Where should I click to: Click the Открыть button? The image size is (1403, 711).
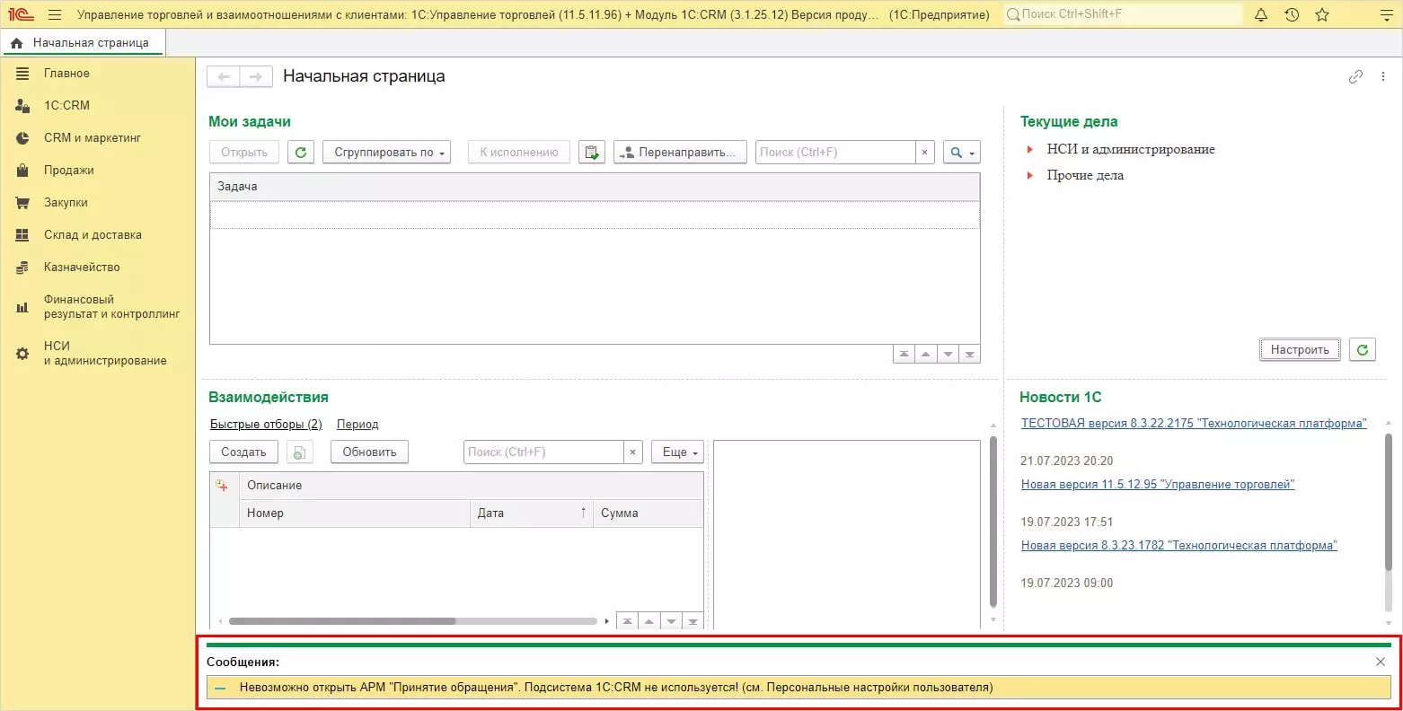pyautogui.click(x=244, y=153)
